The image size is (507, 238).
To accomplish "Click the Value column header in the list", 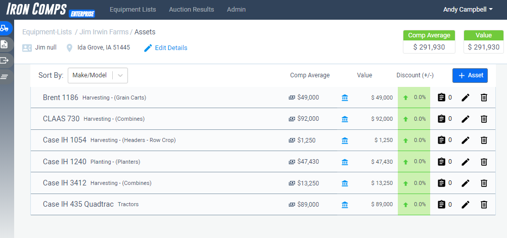I will (364, 75).
